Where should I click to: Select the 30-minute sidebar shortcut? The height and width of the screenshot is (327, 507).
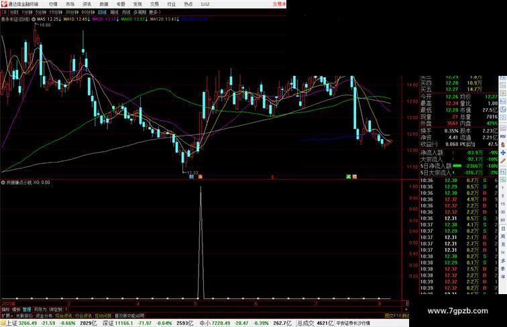pyautogui.click(x=503, y=212)
